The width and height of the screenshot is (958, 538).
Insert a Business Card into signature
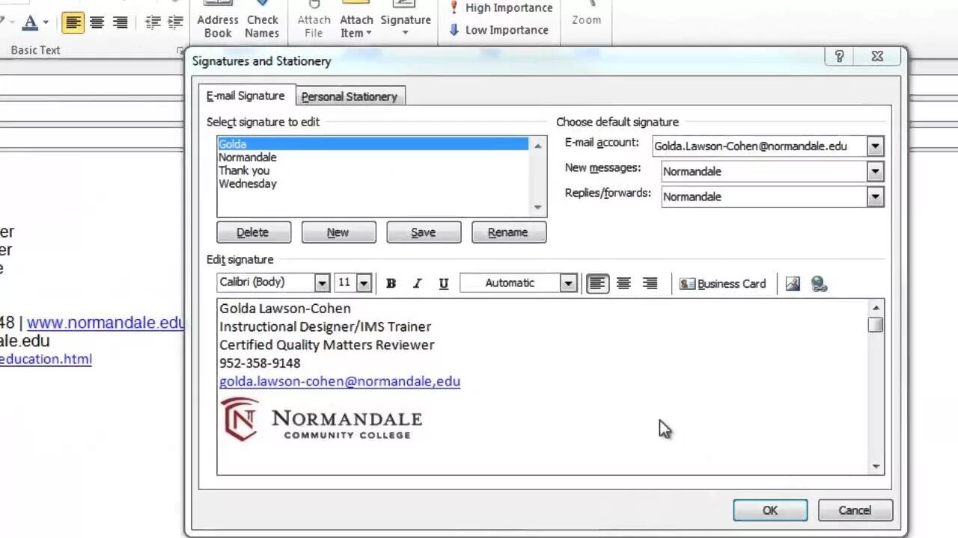tap(723, 283)
